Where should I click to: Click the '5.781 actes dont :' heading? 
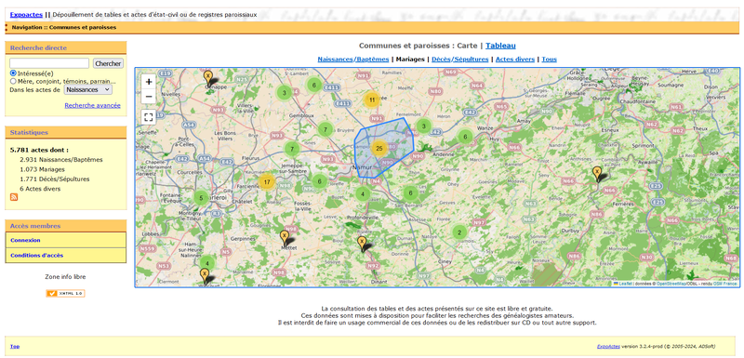click(39, 150)
